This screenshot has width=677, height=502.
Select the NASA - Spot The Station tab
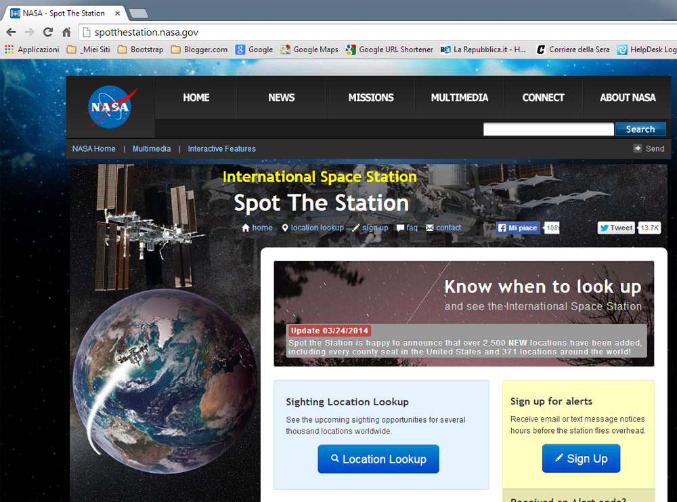coord(64,14)
